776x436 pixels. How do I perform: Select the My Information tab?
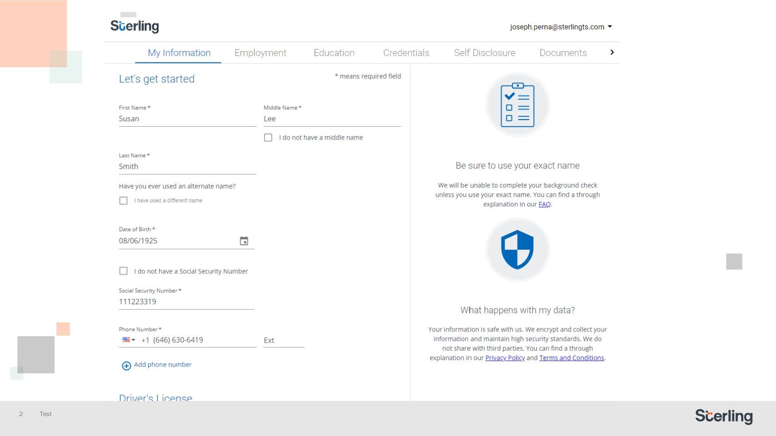pos(179,53)
